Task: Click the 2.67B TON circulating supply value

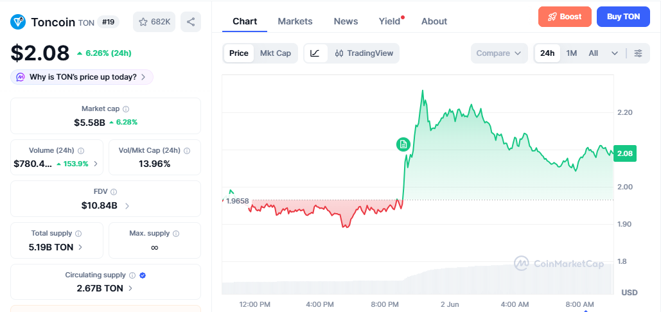Action: [x=100, y=288]
